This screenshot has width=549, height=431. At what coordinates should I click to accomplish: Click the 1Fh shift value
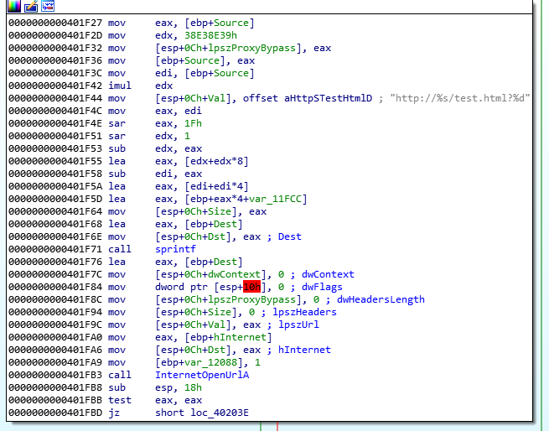point(193,123)
